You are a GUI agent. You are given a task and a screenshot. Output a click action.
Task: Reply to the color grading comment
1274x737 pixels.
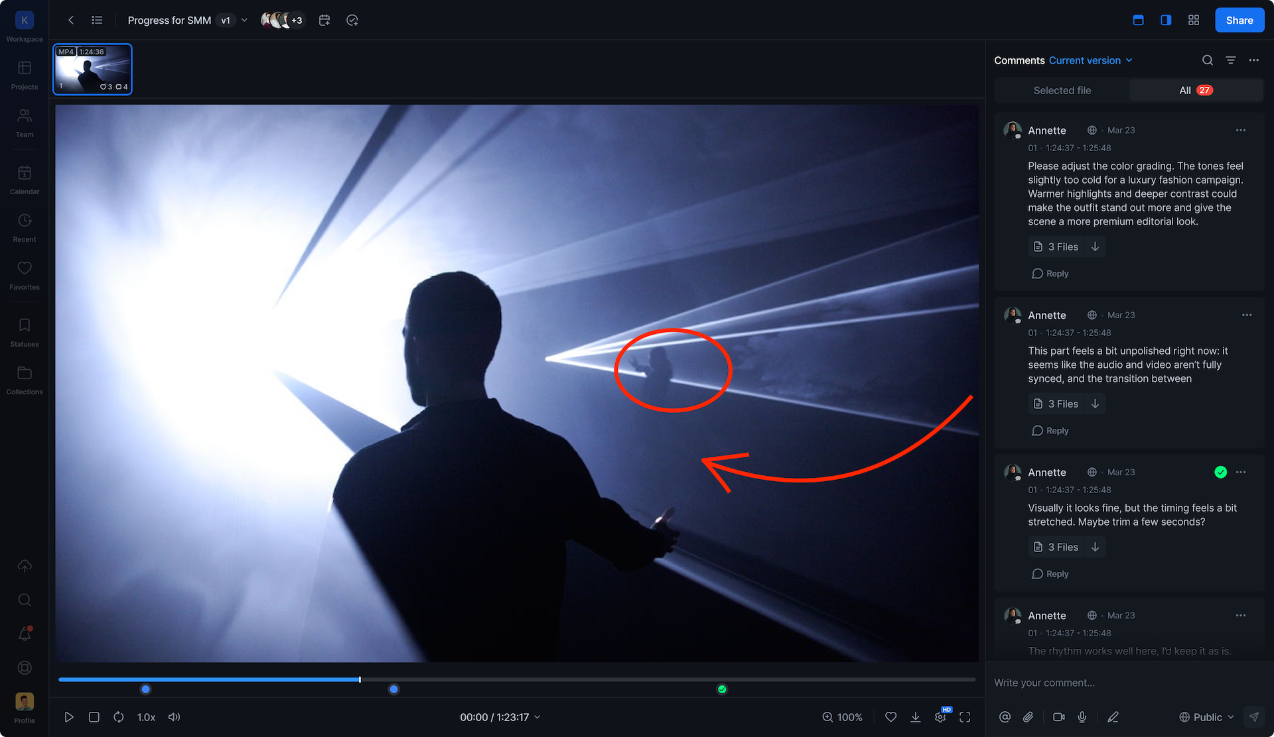pos(1050,274)
